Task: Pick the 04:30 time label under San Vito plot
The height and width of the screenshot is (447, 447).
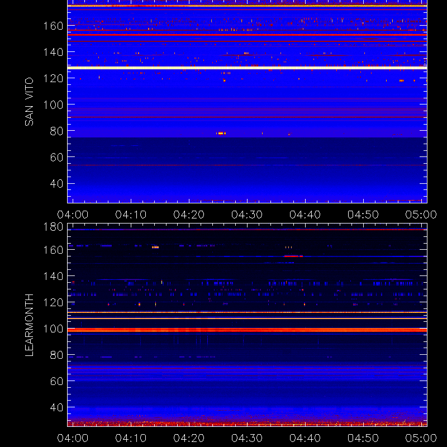Action: [247, 215]
